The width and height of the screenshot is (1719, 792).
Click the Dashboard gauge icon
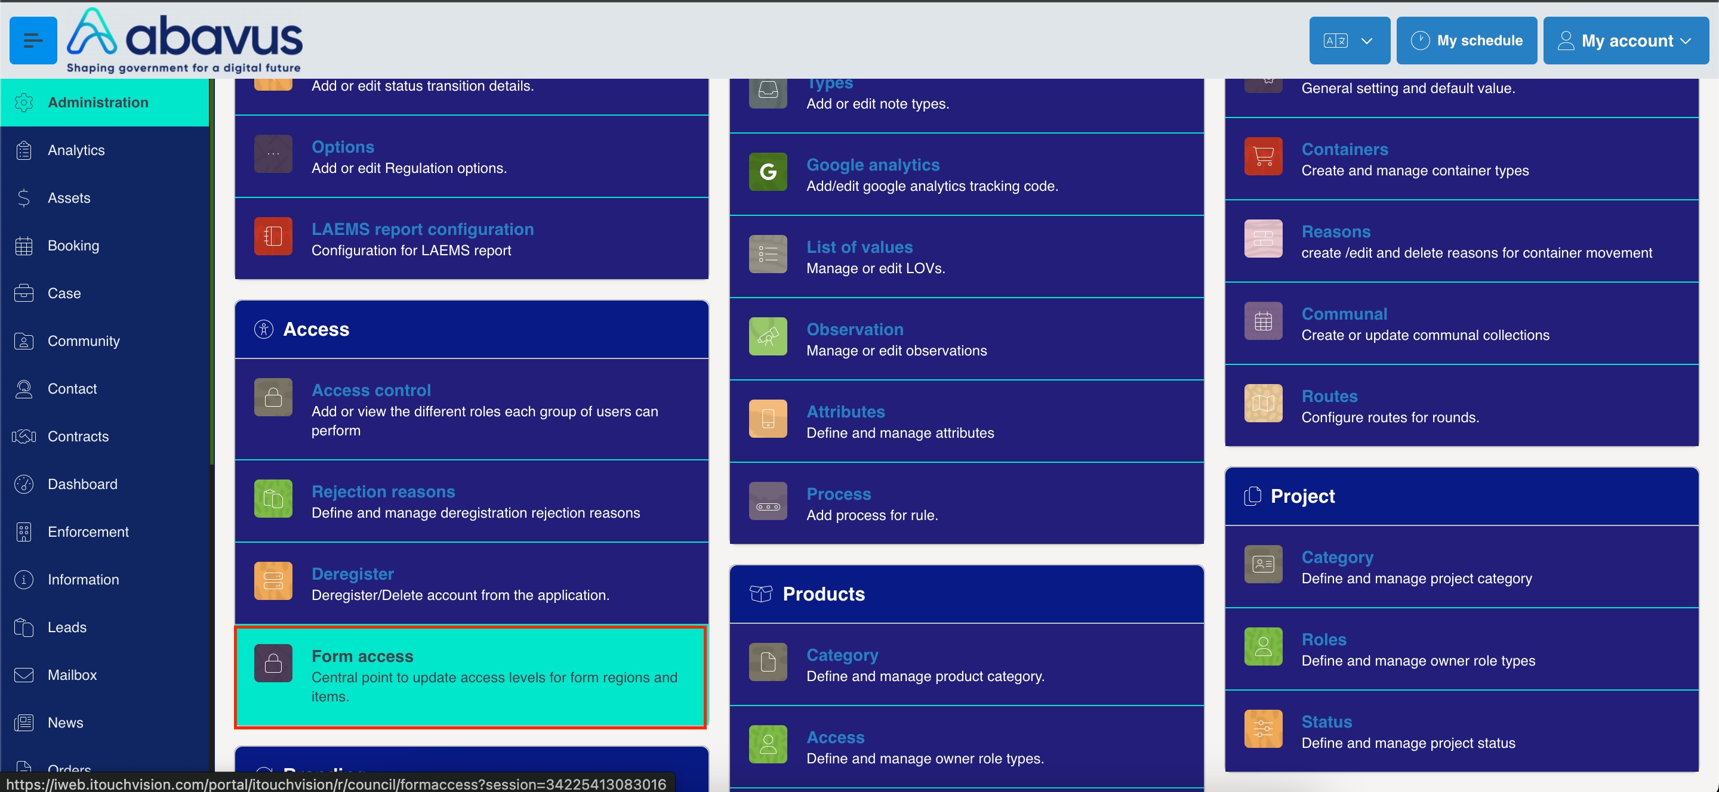(24, 484)
